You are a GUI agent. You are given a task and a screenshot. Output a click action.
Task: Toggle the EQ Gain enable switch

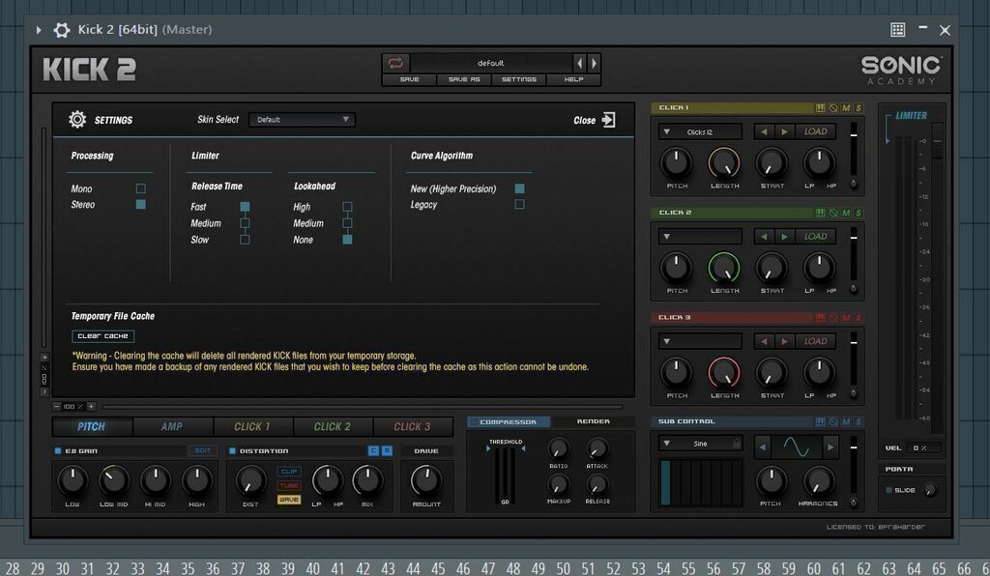tap(58, 451)
